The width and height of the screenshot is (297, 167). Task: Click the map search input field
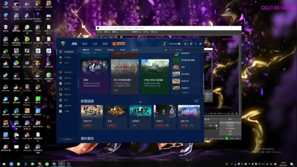click(x=187, y=50)
